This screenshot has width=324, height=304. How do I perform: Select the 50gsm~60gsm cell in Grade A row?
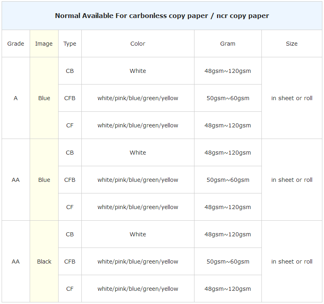[228, 98]
